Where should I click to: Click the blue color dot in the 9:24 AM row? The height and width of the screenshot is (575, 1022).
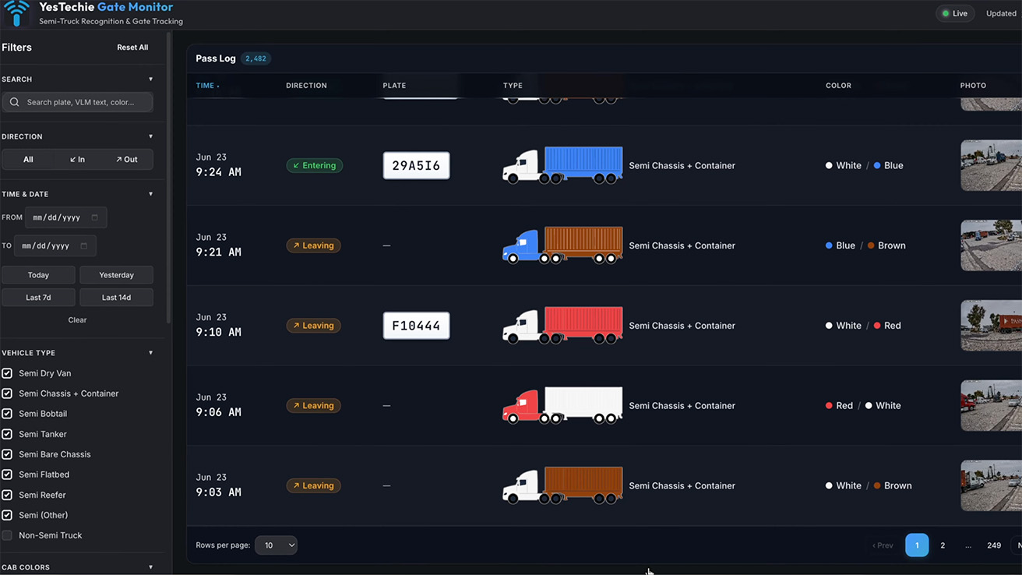(878, 166)
